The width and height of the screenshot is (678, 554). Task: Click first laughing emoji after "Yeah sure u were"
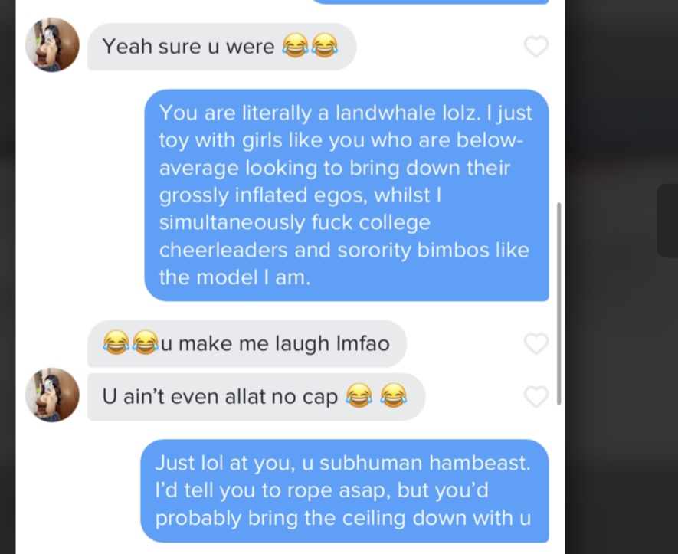(295, 46)
